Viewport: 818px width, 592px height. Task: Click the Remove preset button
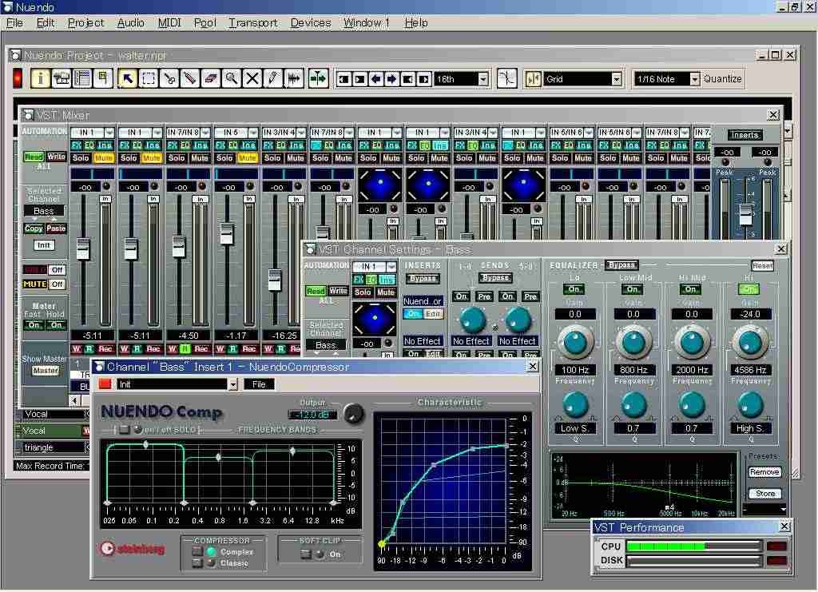tap(764, 472)
